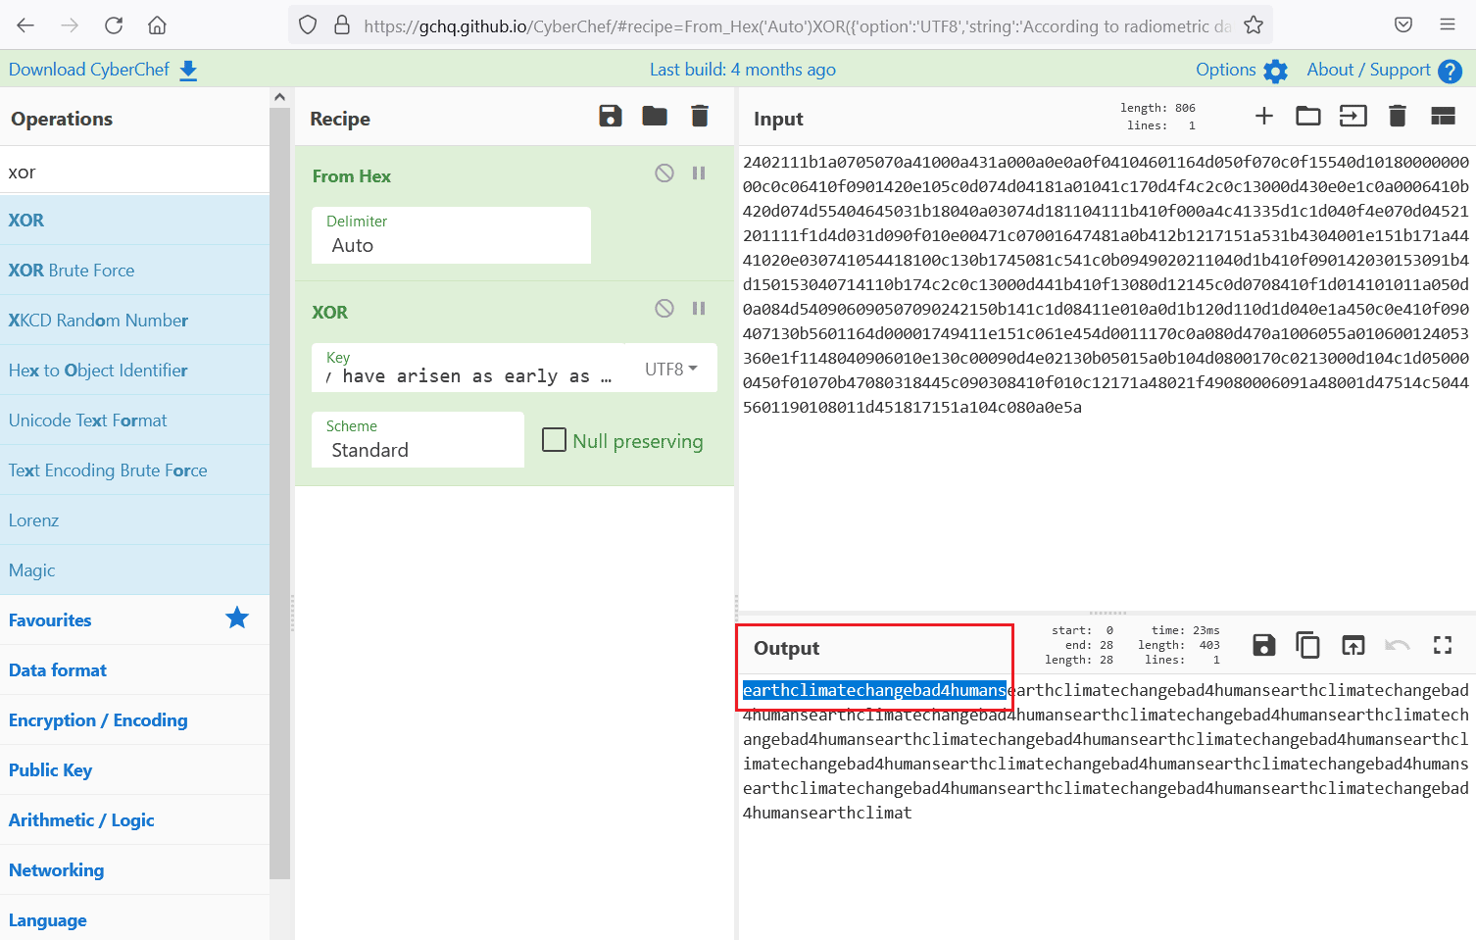
Task: Open the UTF8 key encoding dropdown
Action: 671,369
